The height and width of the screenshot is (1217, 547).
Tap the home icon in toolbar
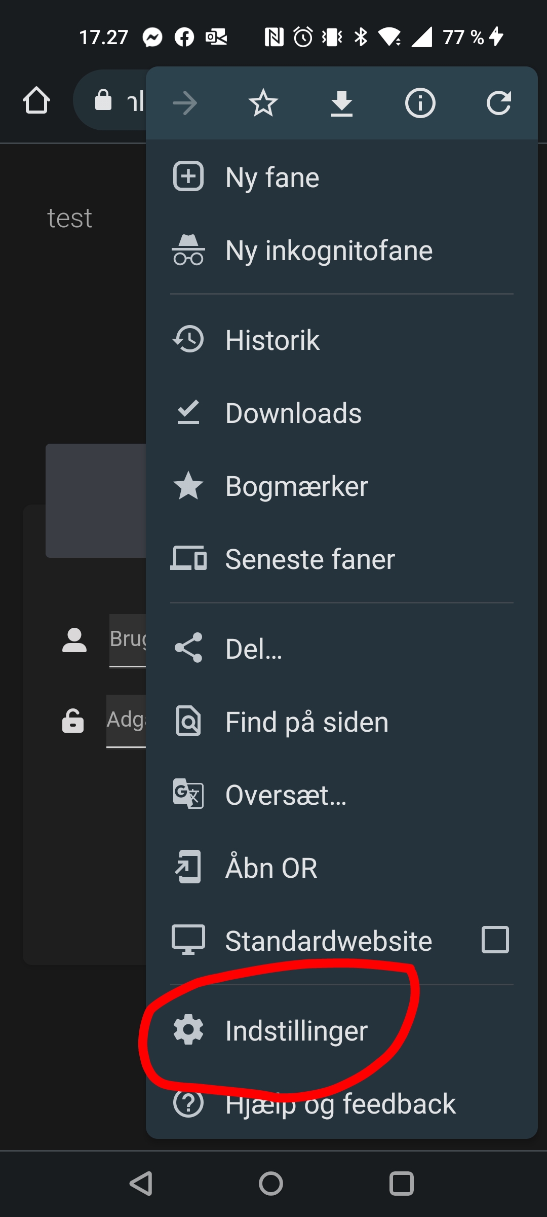click(36, 100)
